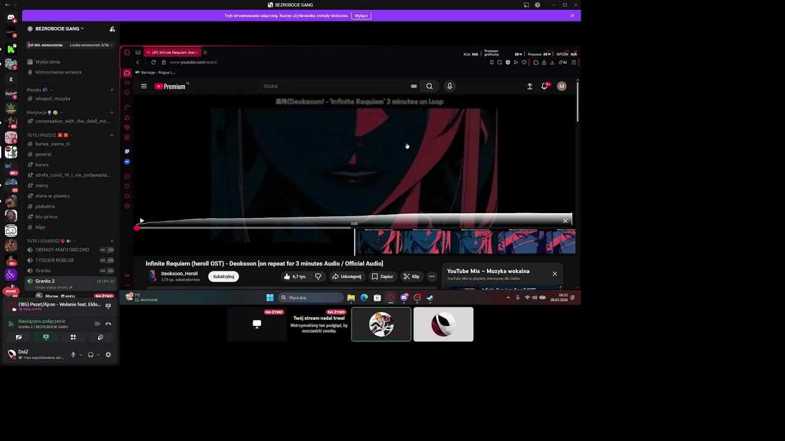Reload the page in the streamed browser
The height and width of the screenshot is (441, 785).
tap(153, 62)
